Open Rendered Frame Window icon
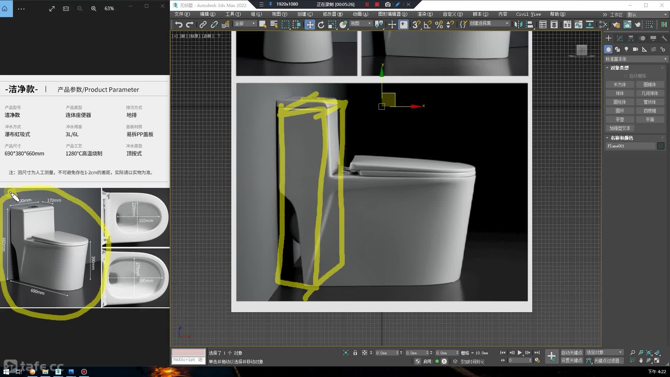The image size is (670, 377). (627, 24)
